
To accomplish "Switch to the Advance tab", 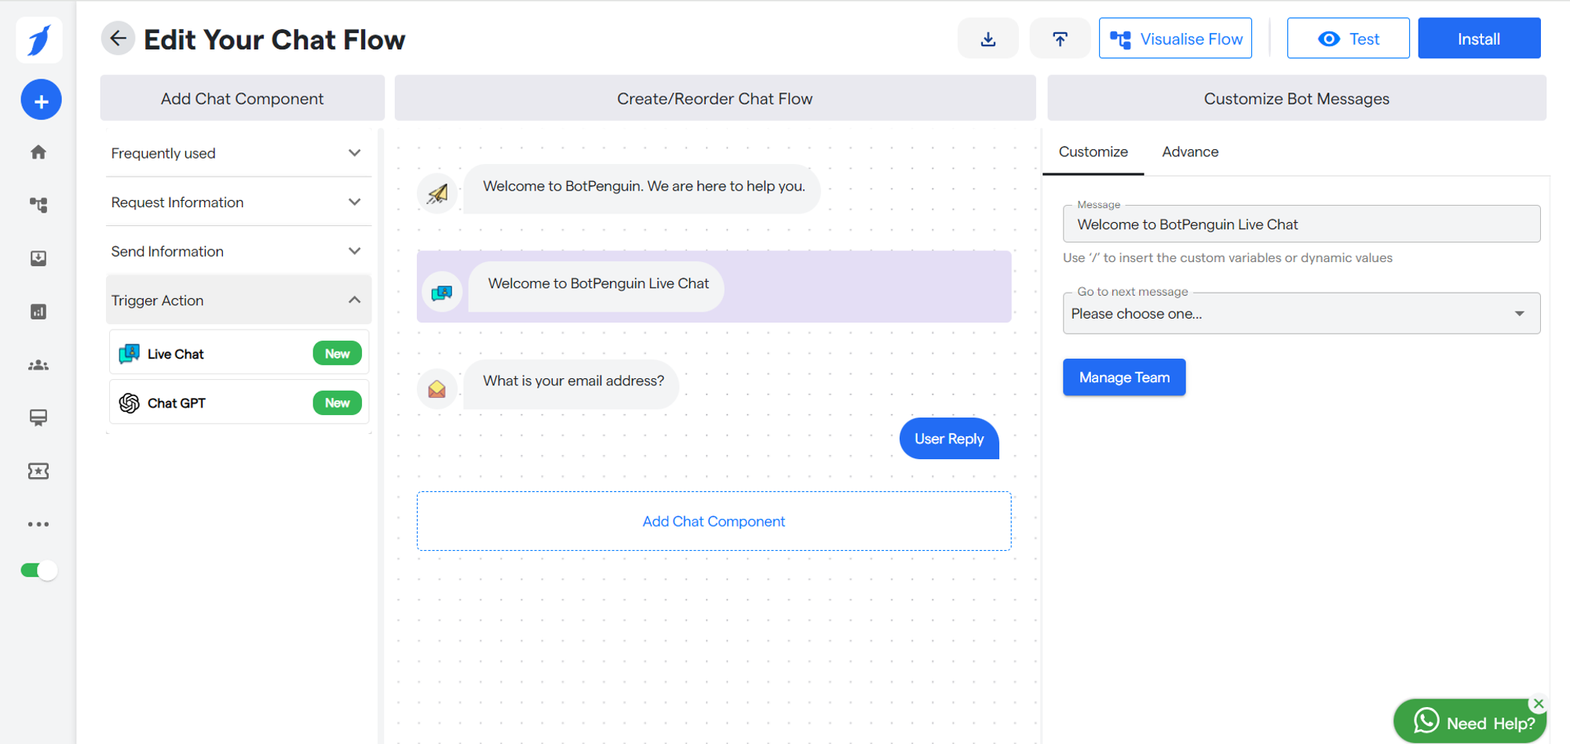I will [x=1190, y=152].
